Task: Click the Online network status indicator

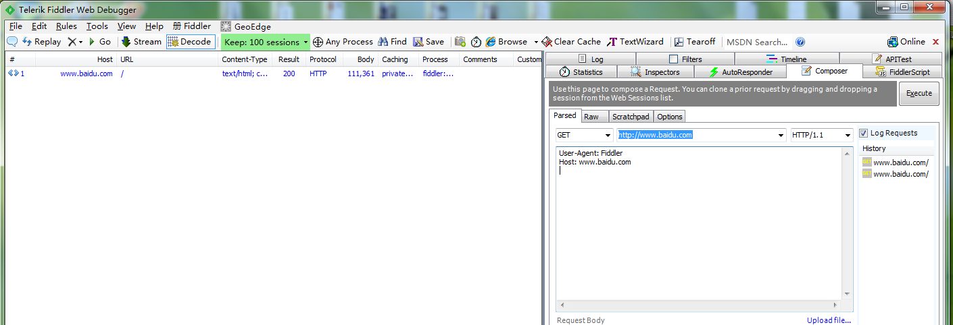Action: coord(906,42)
